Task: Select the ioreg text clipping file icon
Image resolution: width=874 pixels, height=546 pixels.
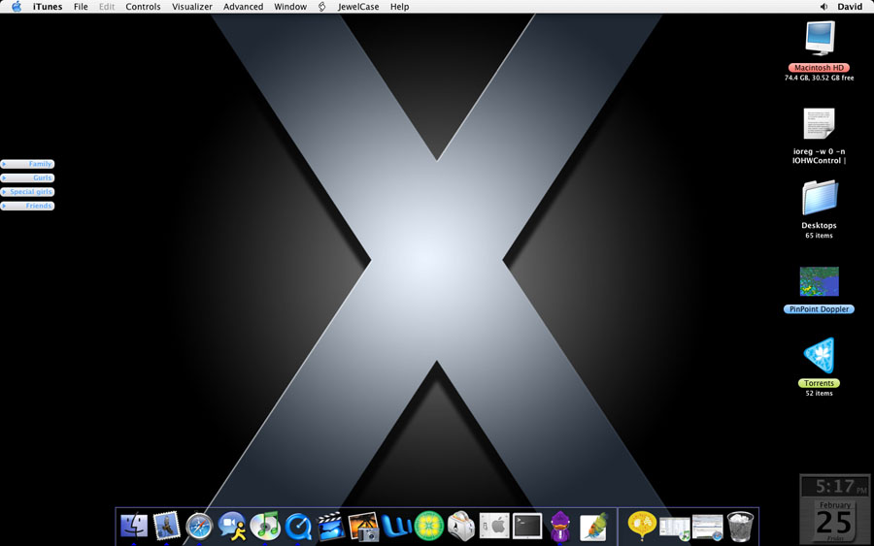Action: tap(819, 123)
